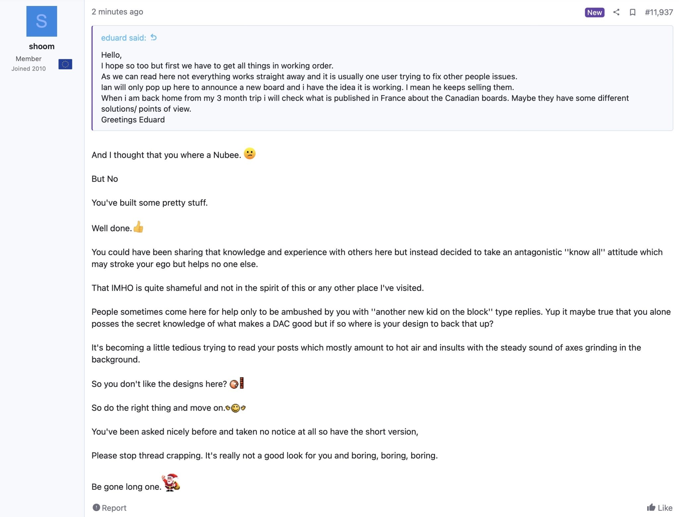Open the shoom user avatar

tap(42, 21)
